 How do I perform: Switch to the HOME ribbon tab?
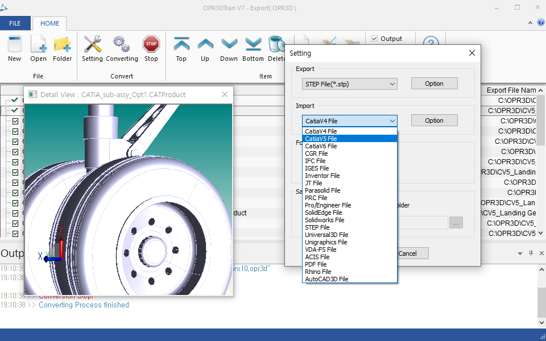pyautogui.click(x=49, y=23)
